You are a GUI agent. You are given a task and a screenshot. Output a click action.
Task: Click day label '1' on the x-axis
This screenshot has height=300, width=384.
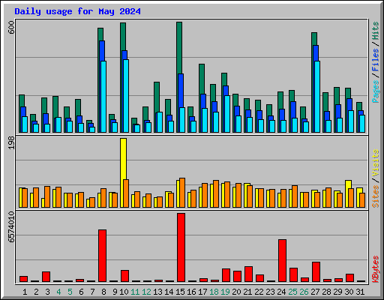tap(25, 292)
